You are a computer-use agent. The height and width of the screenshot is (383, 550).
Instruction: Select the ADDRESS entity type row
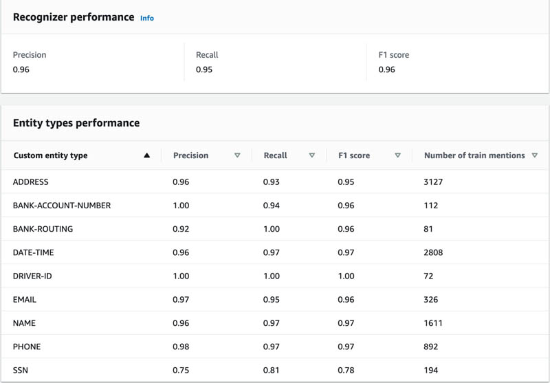(275, 182)
